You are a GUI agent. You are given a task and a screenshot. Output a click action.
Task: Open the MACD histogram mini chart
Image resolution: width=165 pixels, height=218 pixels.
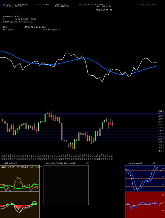pos(20,205)
